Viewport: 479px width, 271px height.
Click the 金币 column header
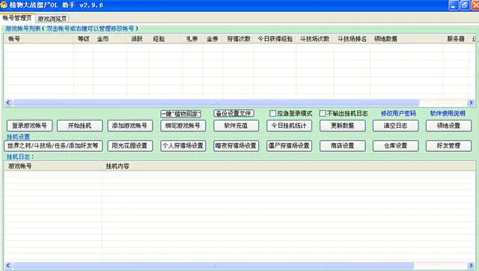pos(110,39)
